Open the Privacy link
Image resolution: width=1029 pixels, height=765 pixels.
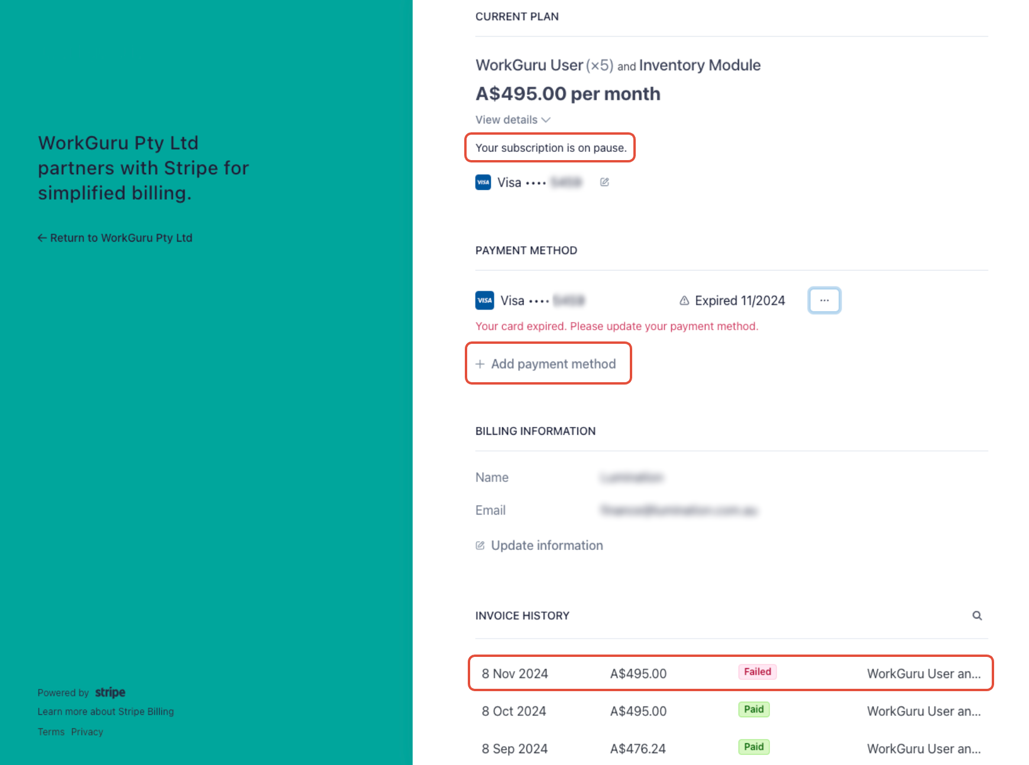tap(87, 731)
